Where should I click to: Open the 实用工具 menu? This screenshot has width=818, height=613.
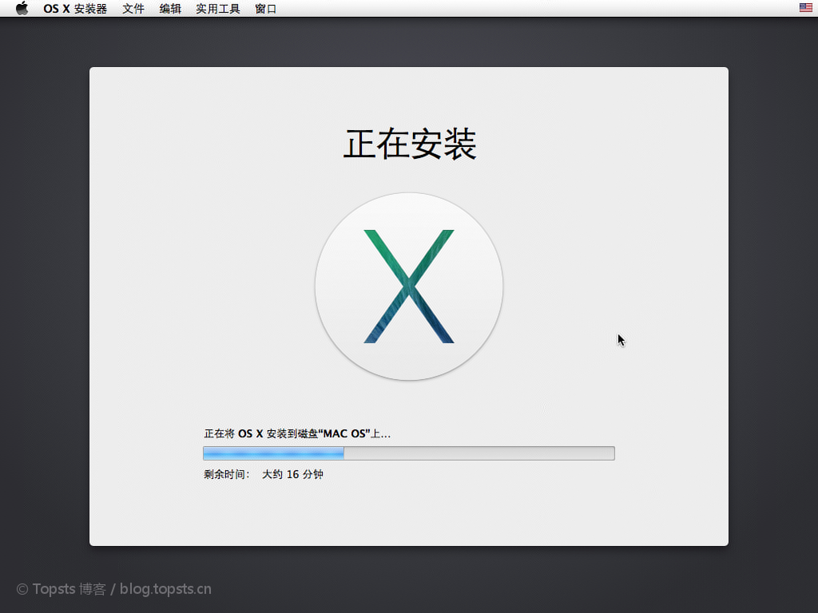[217, 9]
